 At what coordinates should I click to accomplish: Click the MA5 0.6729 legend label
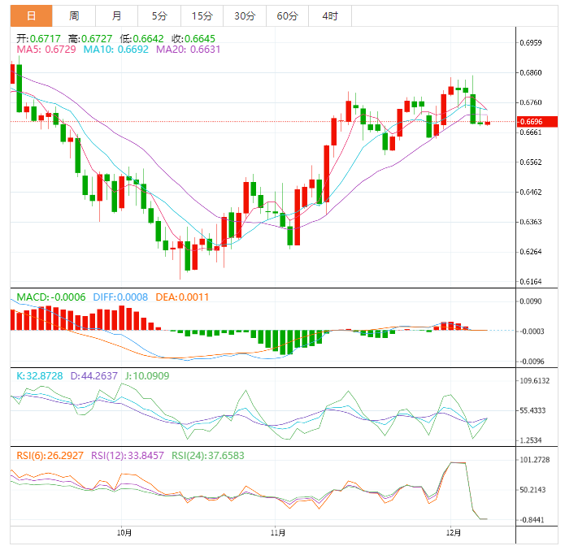46,50
